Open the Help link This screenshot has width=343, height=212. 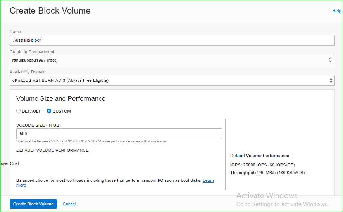(336, 11)
